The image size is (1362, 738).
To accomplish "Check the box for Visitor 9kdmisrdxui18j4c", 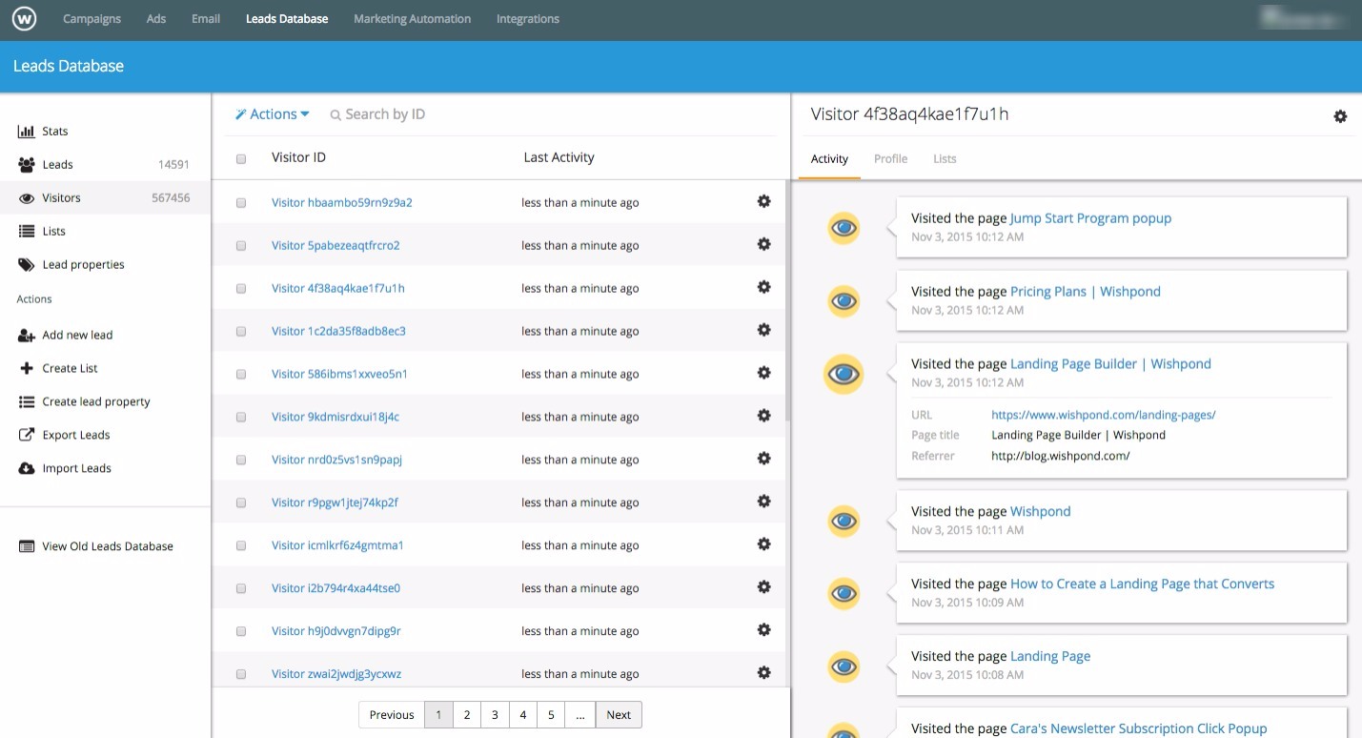I will [241, 418].
